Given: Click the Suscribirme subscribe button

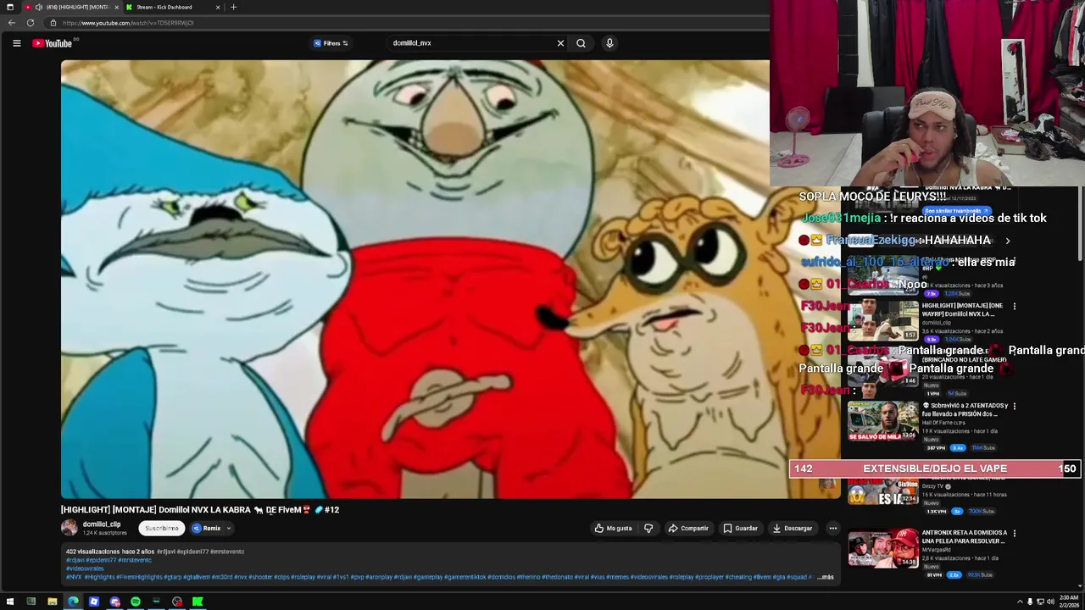Looking at the screenshot, I should [x=162, y=528].
